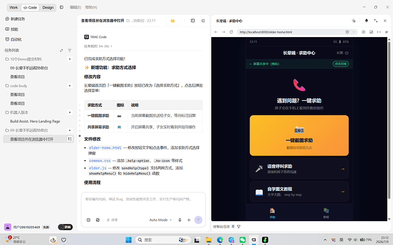The image size is (393, 245).
Task: Click the preview page vertical scrollbar
Action: (389, 120)
